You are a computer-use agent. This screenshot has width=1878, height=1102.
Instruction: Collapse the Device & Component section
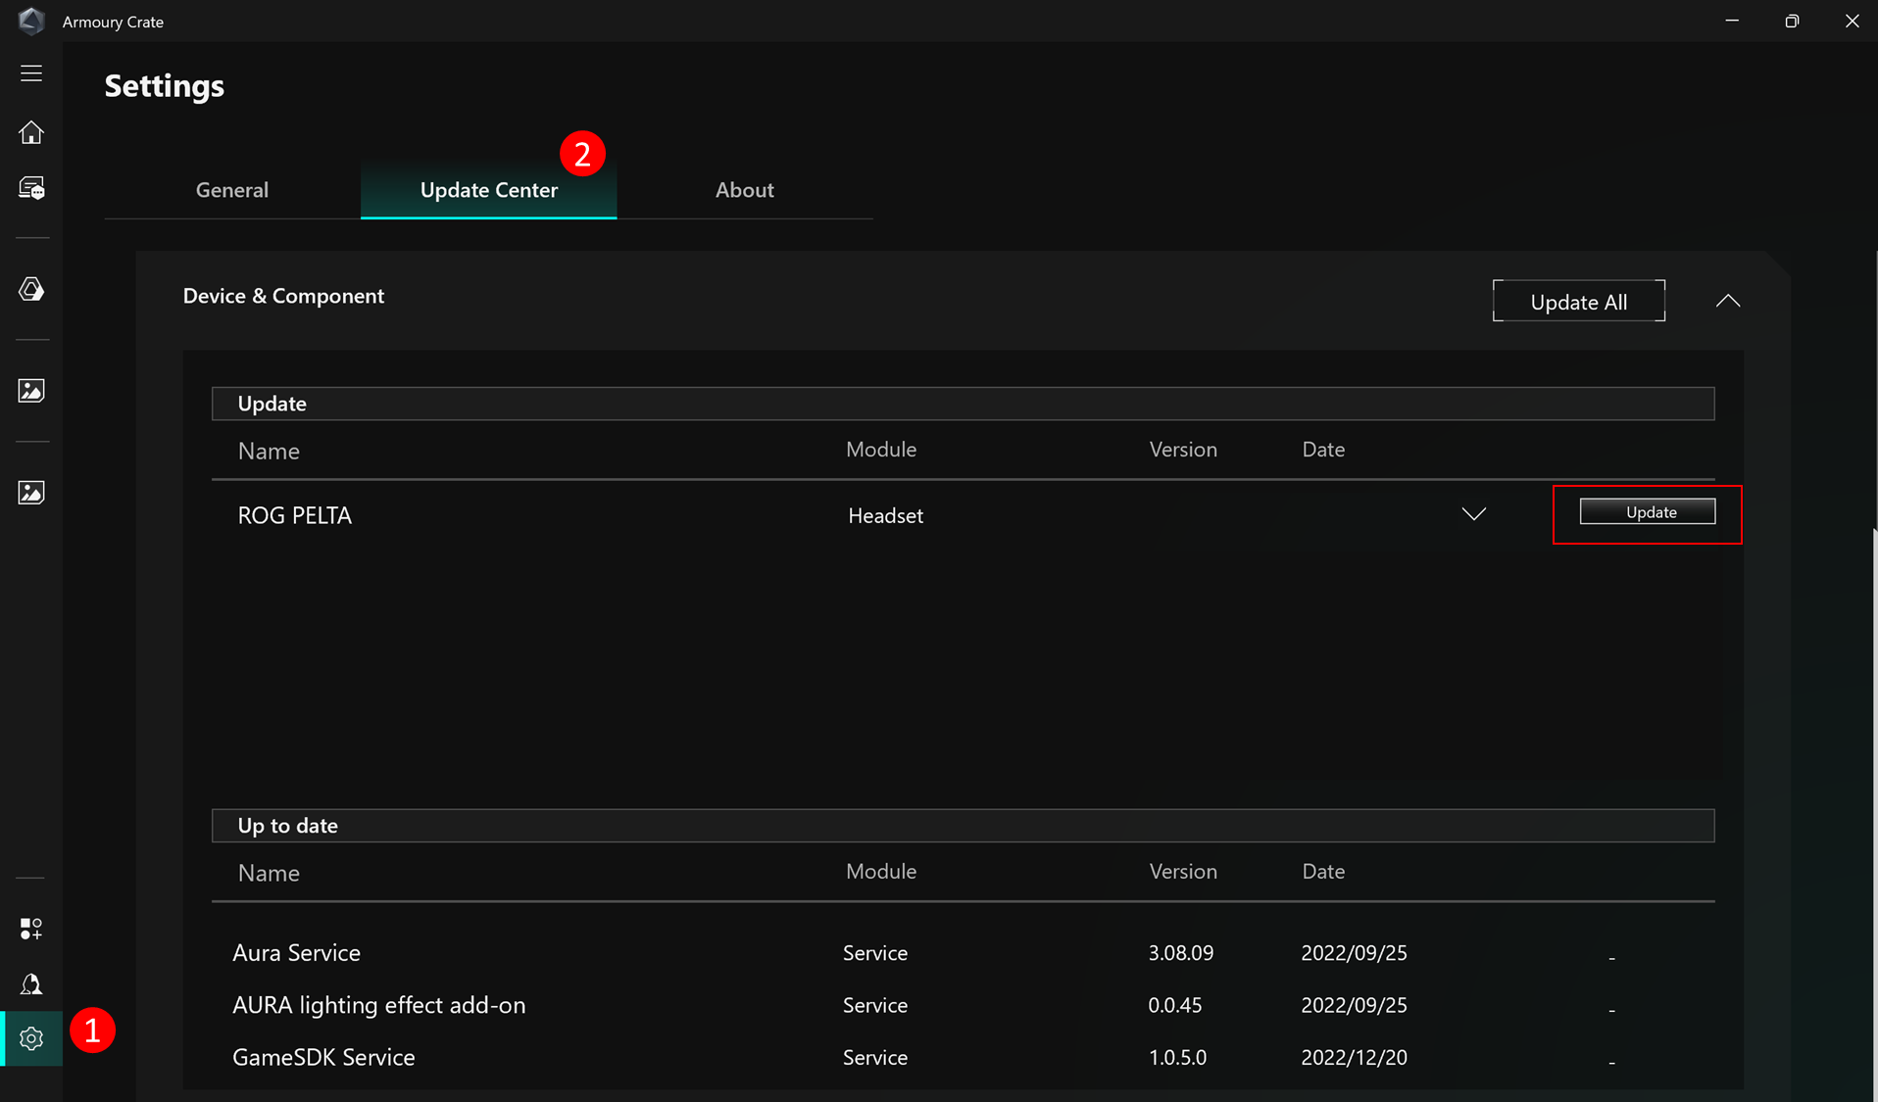1727,301
